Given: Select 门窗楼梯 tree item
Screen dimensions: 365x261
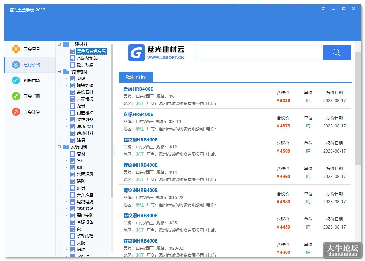Looking at the screenshot, I should point(85,113).
